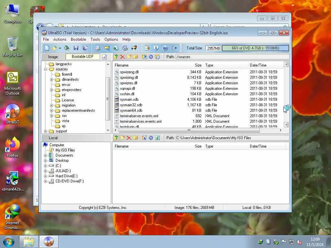This screenshot has width=331, height=248.
Task: Click the 66% of DVD capacity bar
Action: 255,48
